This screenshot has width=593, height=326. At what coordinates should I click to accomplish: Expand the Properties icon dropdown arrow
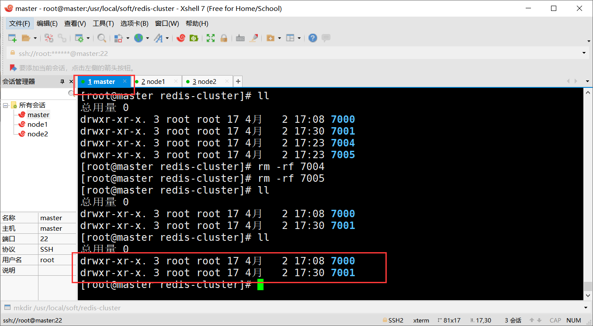click(x=88, y=38)
